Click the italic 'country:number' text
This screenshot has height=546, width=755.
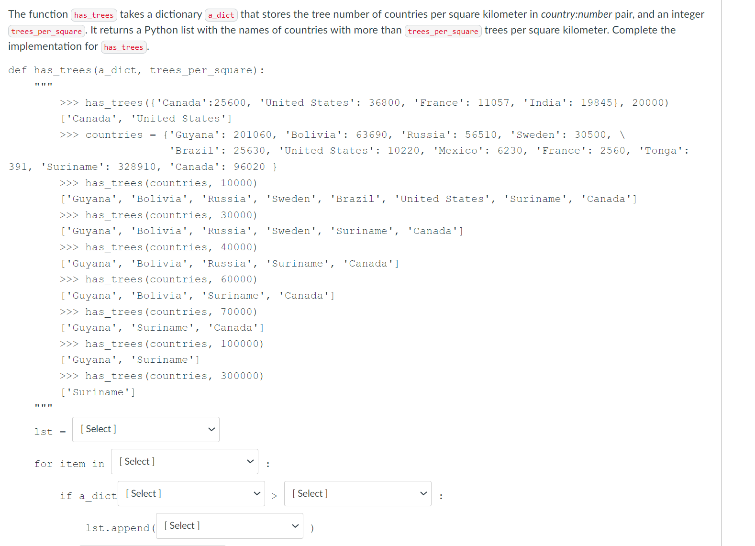click(x=577, y=14)
